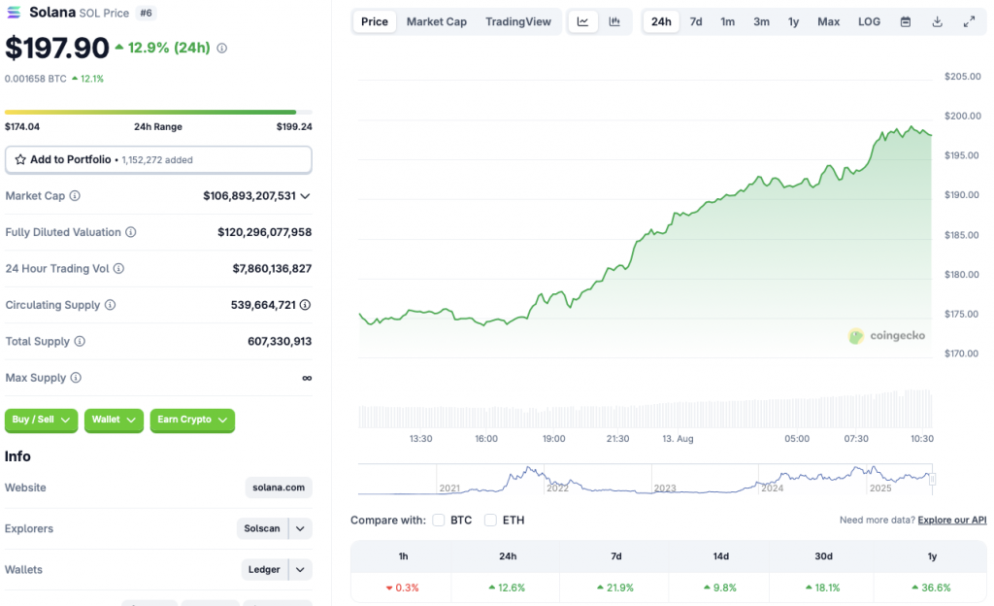Click the 2023 region in mini chart navigator

click(665, 488)
